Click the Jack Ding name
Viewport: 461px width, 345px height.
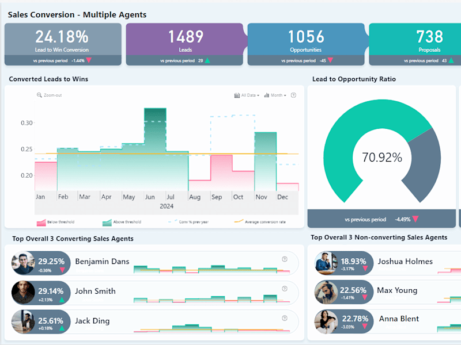(x=92, y=321)
